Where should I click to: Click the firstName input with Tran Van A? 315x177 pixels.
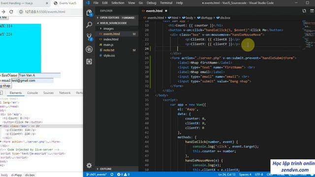[x=39, y=75]
